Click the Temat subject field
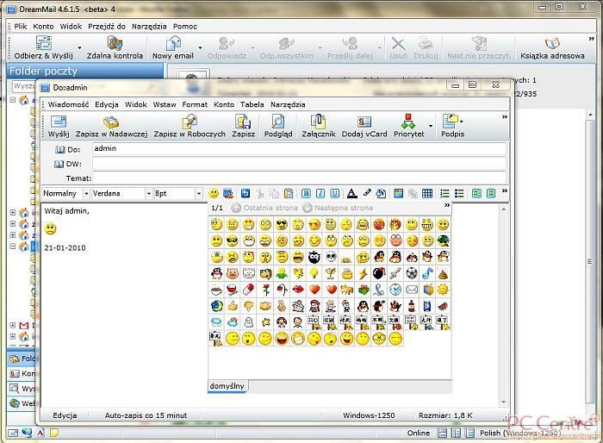The width and height of the screenshot is (603, 443). point(299,178)
